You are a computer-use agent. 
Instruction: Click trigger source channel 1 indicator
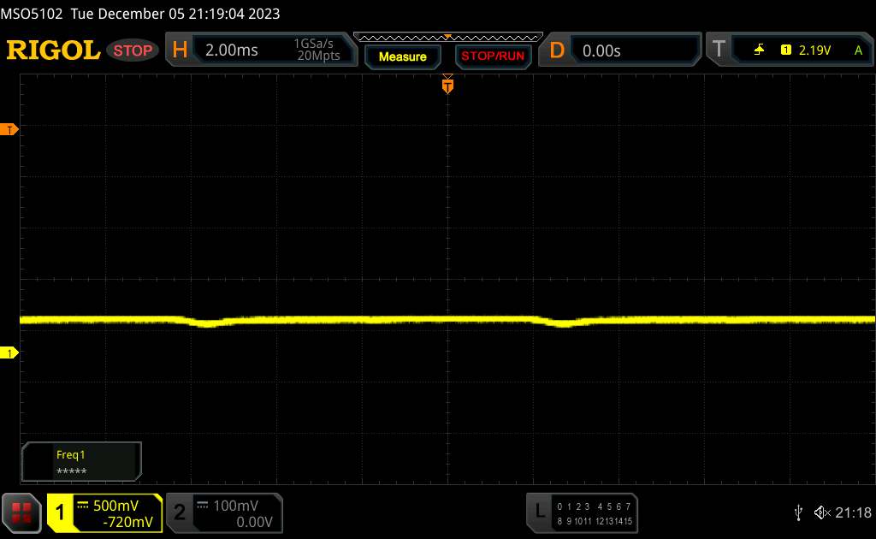point(785,50)
